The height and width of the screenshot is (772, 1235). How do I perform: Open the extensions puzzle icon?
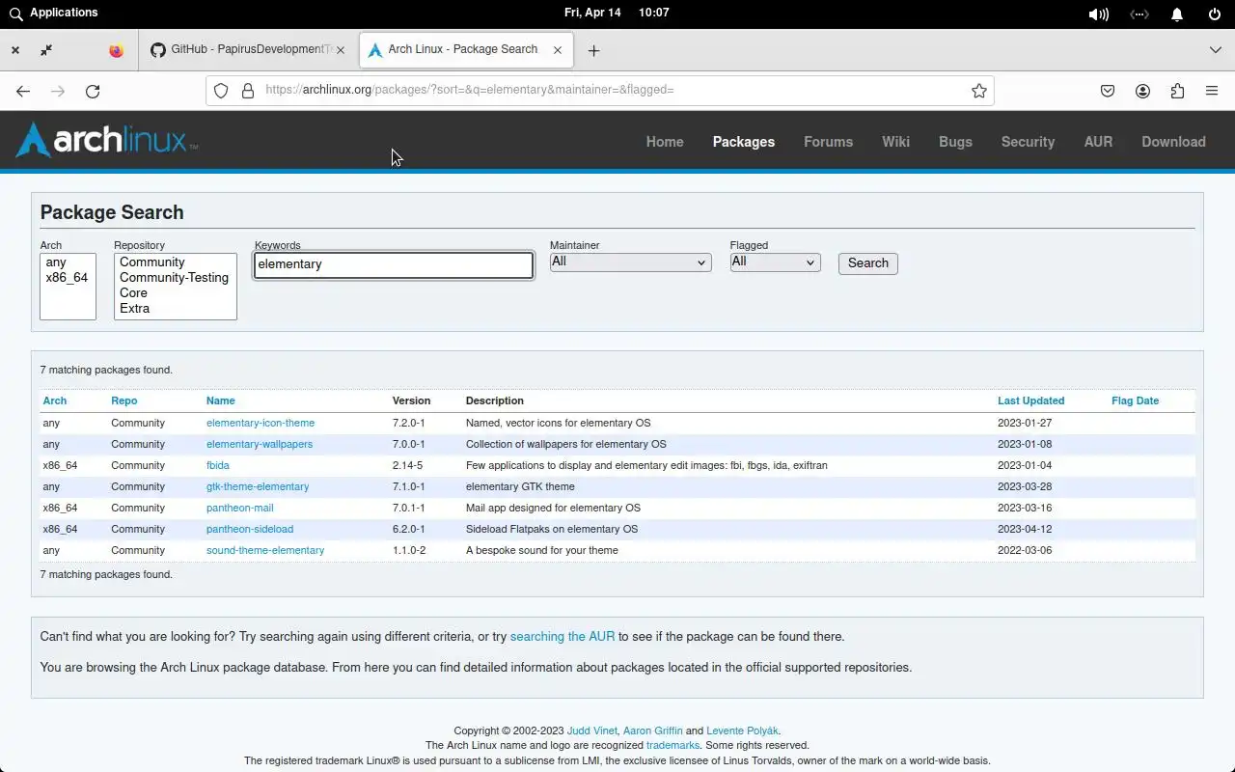1177,91
